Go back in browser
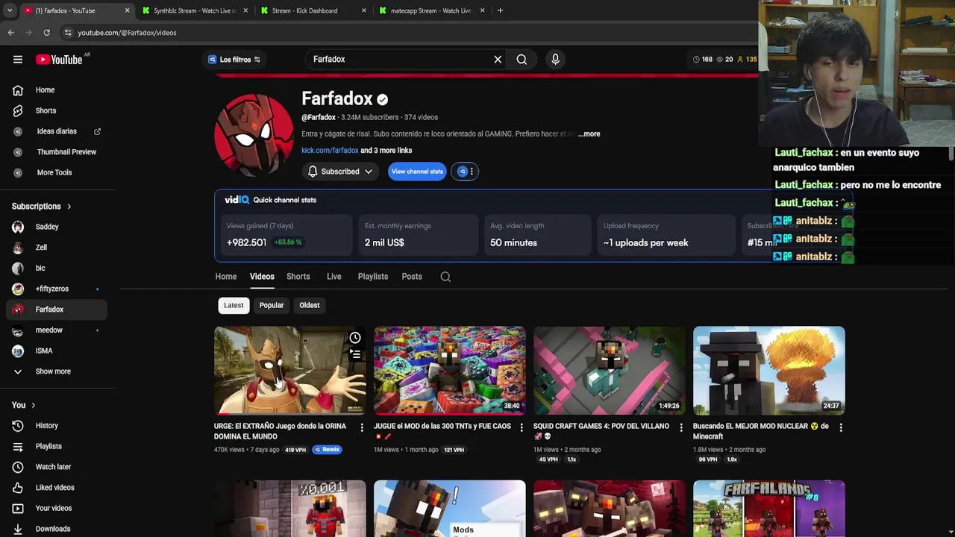This screenshot has height=537, width=955. 10,33
